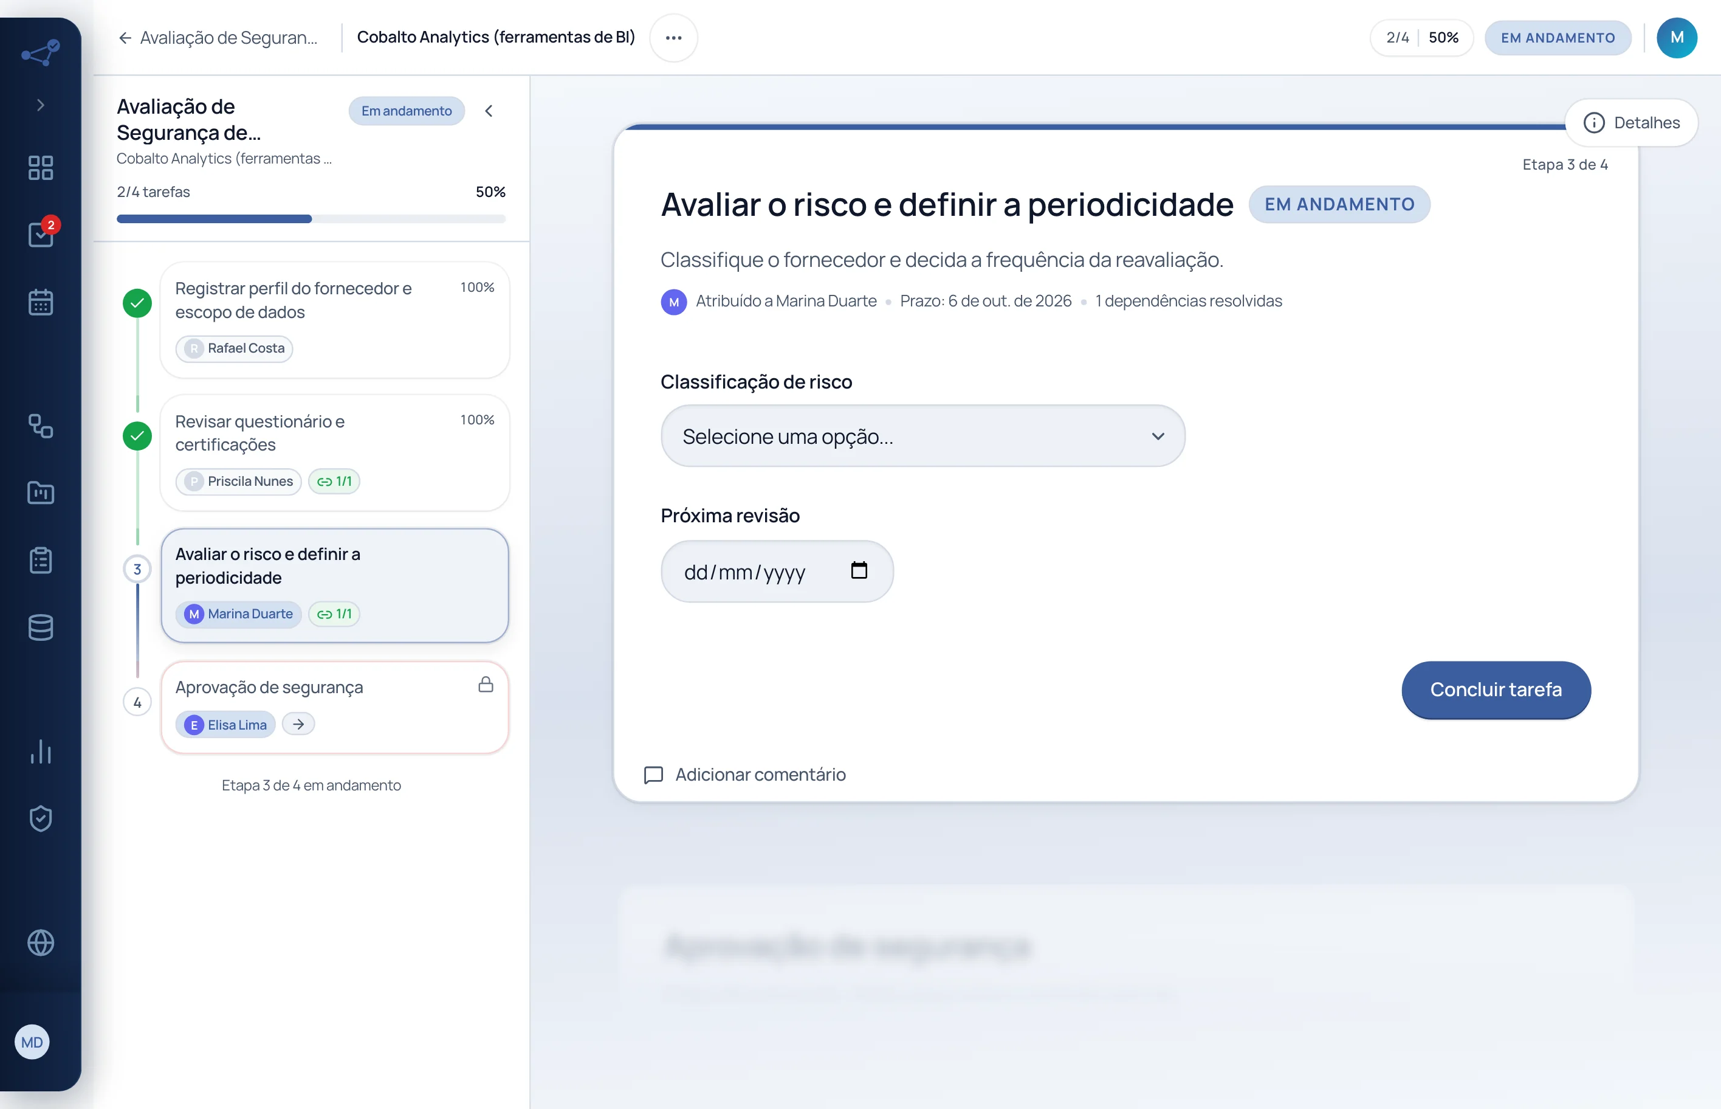Open the folder chart icon in sidebar
Screen dimensions: 1721x1109
point(40,492)
